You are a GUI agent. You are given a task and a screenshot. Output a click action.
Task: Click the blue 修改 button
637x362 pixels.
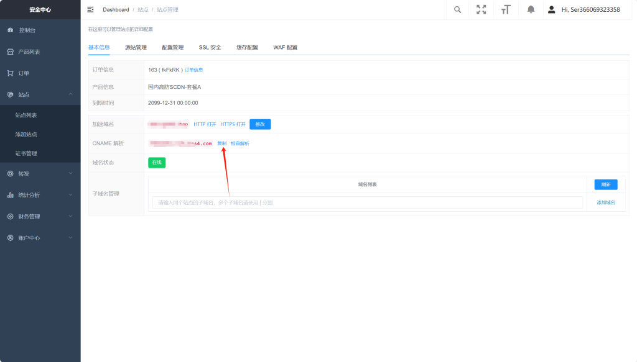pyautogui.click(x=260, y=124)
